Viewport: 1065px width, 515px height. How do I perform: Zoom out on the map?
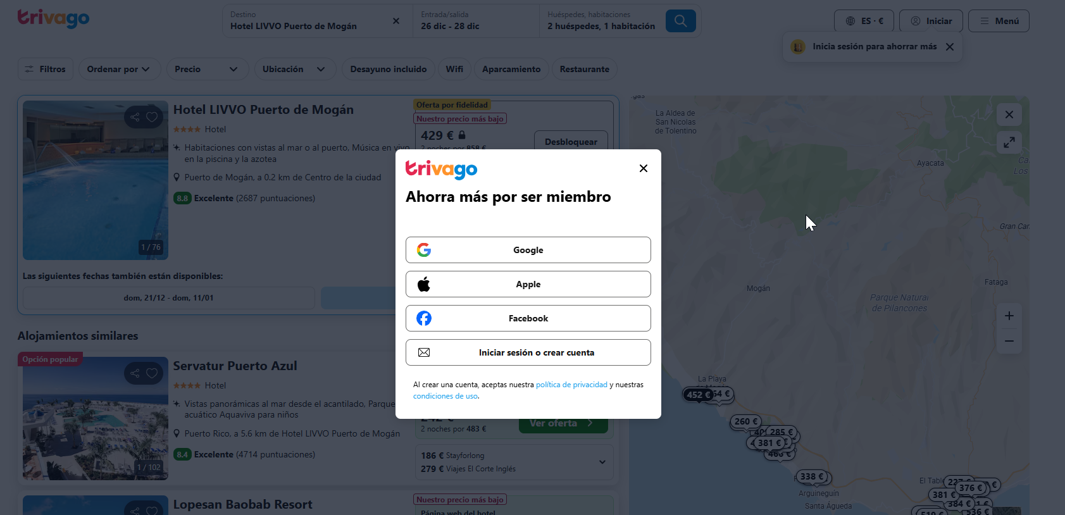(x=1009, y=341)
